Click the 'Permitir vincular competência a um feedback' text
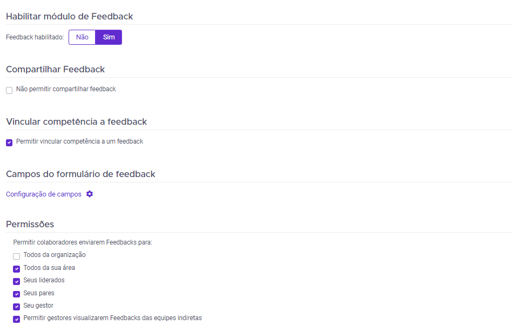The image size is (527, 332). (79, 141)
